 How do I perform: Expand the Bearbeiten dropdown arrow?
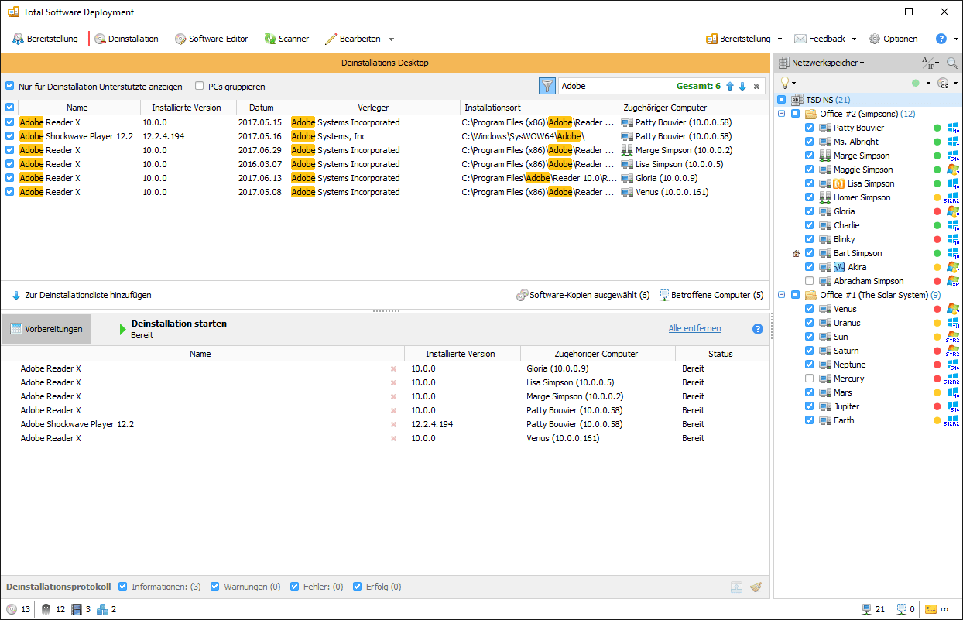pos(391,39)
